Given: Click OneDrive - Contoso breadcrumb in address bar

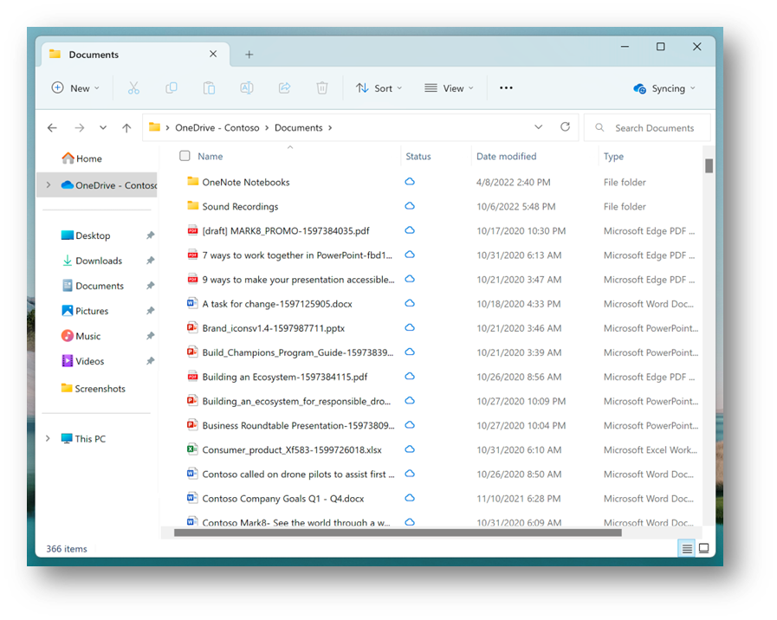Looking at the screenshot, I should 217,128.
